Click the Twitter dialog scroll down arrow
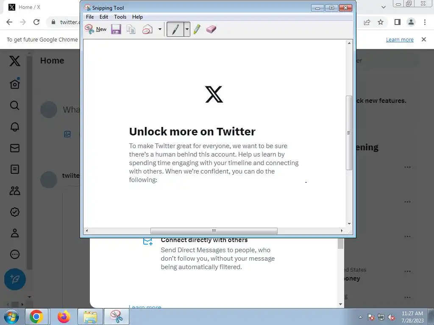Viewport: 434px width, 325px height. click(340, 304)
